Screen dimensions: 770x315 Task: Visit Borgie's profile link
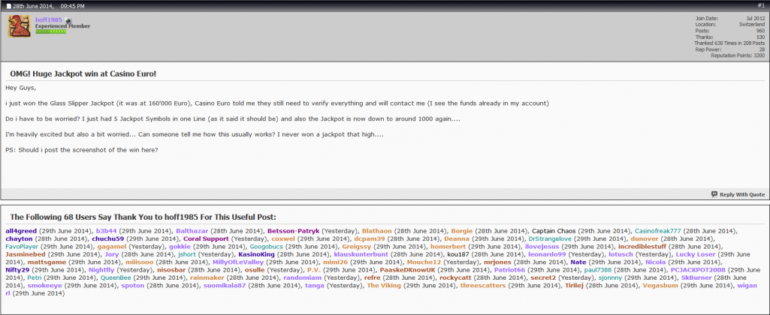click(x=461, y=230)
